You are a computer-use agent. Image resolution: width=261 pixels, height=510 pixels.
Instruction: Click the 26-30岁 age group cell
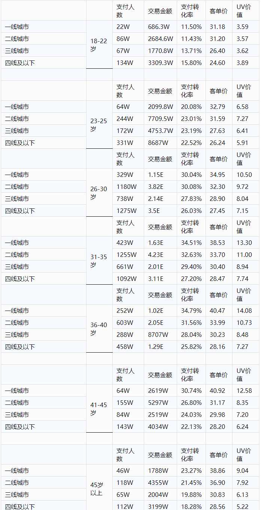tap(99, 193)
